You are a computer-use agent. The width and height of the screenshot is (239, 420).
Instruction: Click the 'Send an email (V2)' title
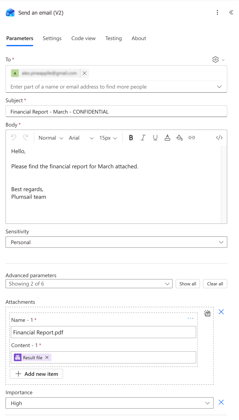tap(41, 13)
